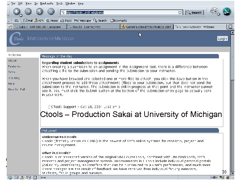Viewport: 241px width, 180px height.
Task: Click Search in personal toolbar
Action: coord(100,21)
